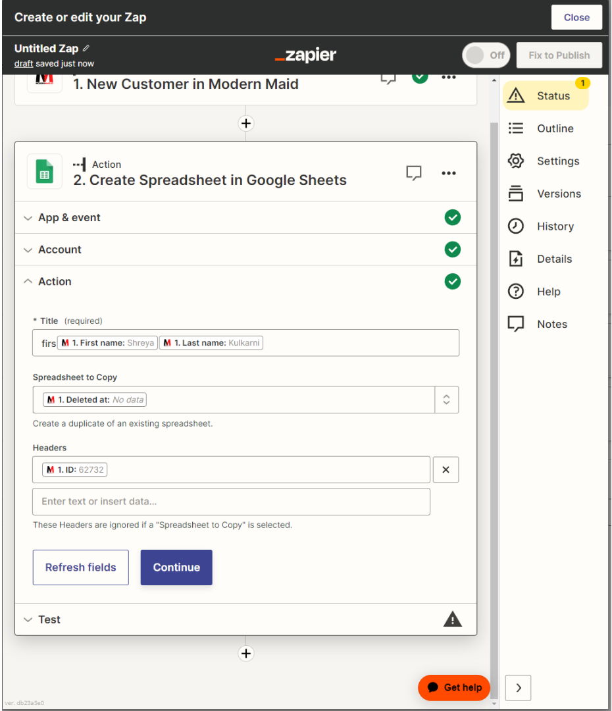The width and height of the screenshot is (612, 711).
Task: Select the Last name: Kulkarni data pill
Action: (211, 343)
